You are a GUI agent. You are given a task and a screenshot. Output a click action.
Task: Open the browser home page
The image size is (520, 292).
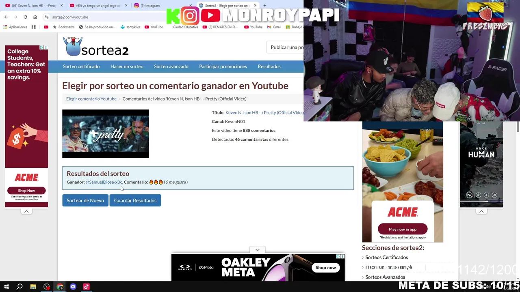click(35, 17)
